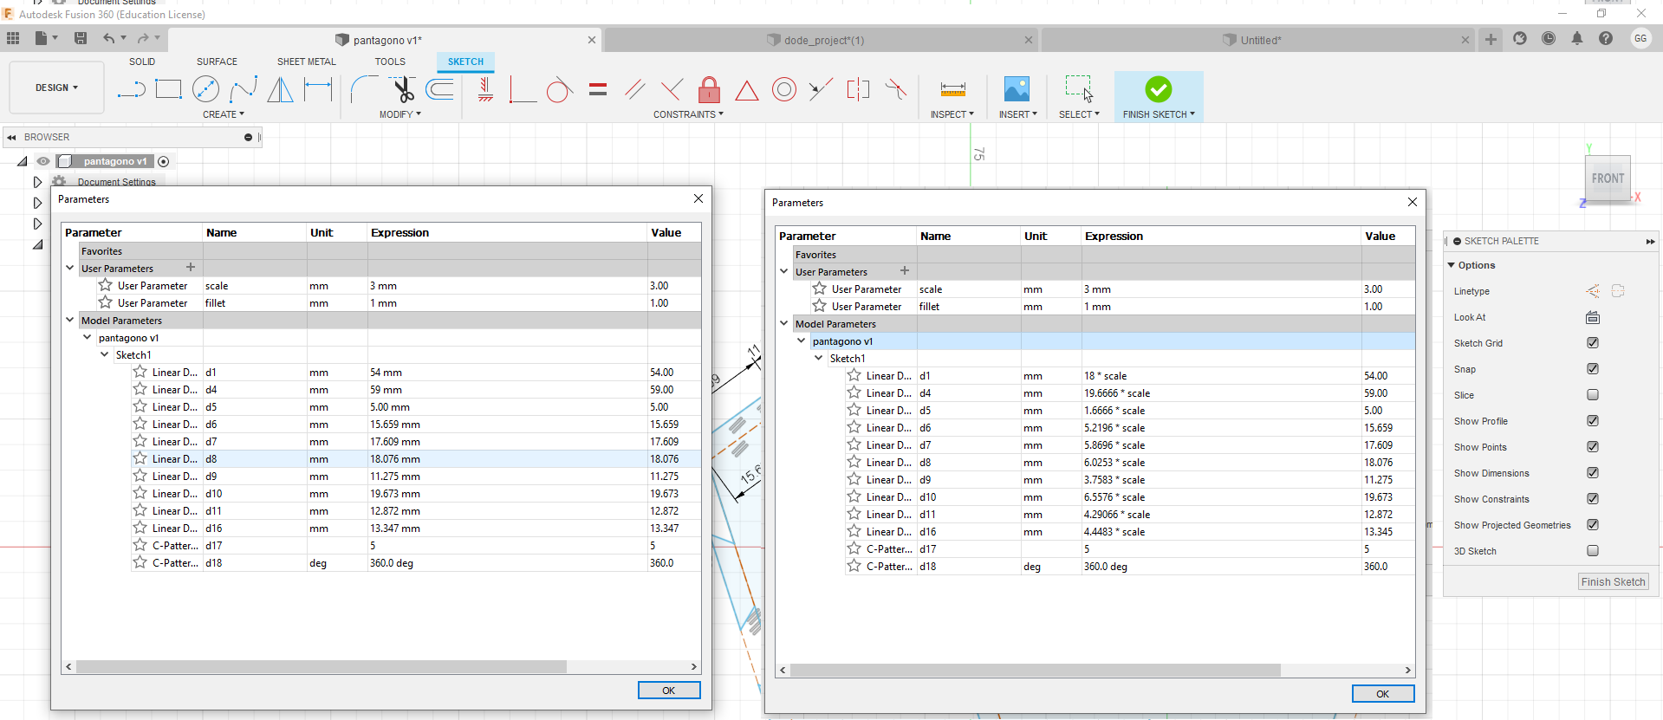Screen dimensions: 1663x720
Task: Toggle the Snap checkbox
Action: tap(1593, 369)
